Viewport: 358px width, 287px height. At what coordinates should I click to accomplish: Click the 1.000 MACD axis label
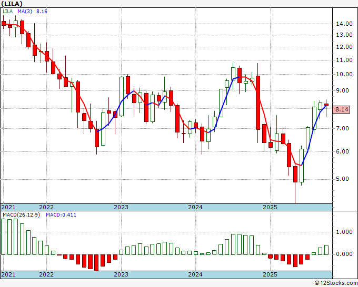pyautogui.click(x=344, y=232)
